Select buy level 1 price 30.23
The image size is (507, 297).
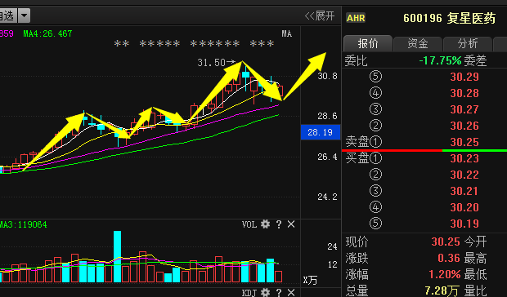[x=464, y=158]
